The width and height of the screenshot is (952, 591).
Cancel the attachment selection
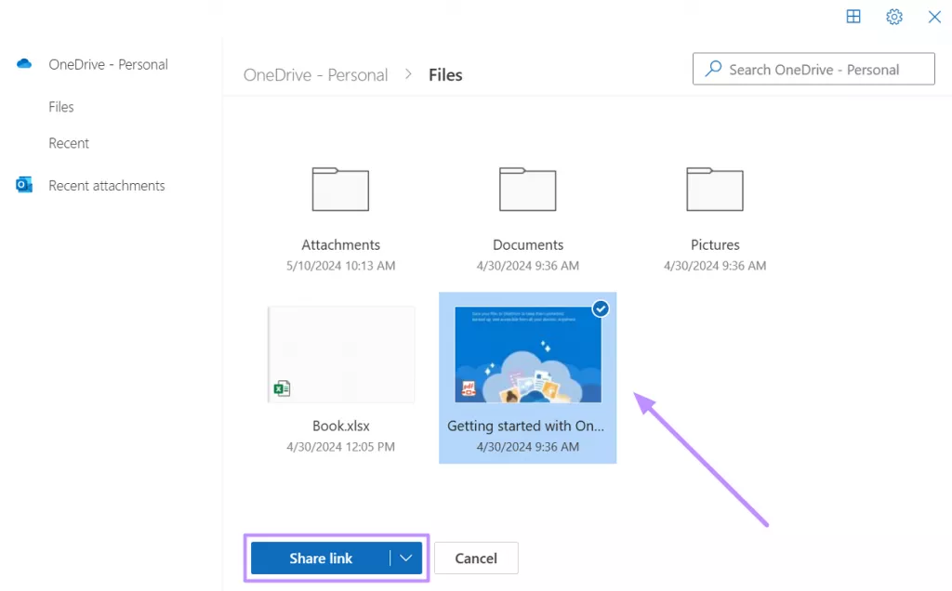(x=476, y=558)
